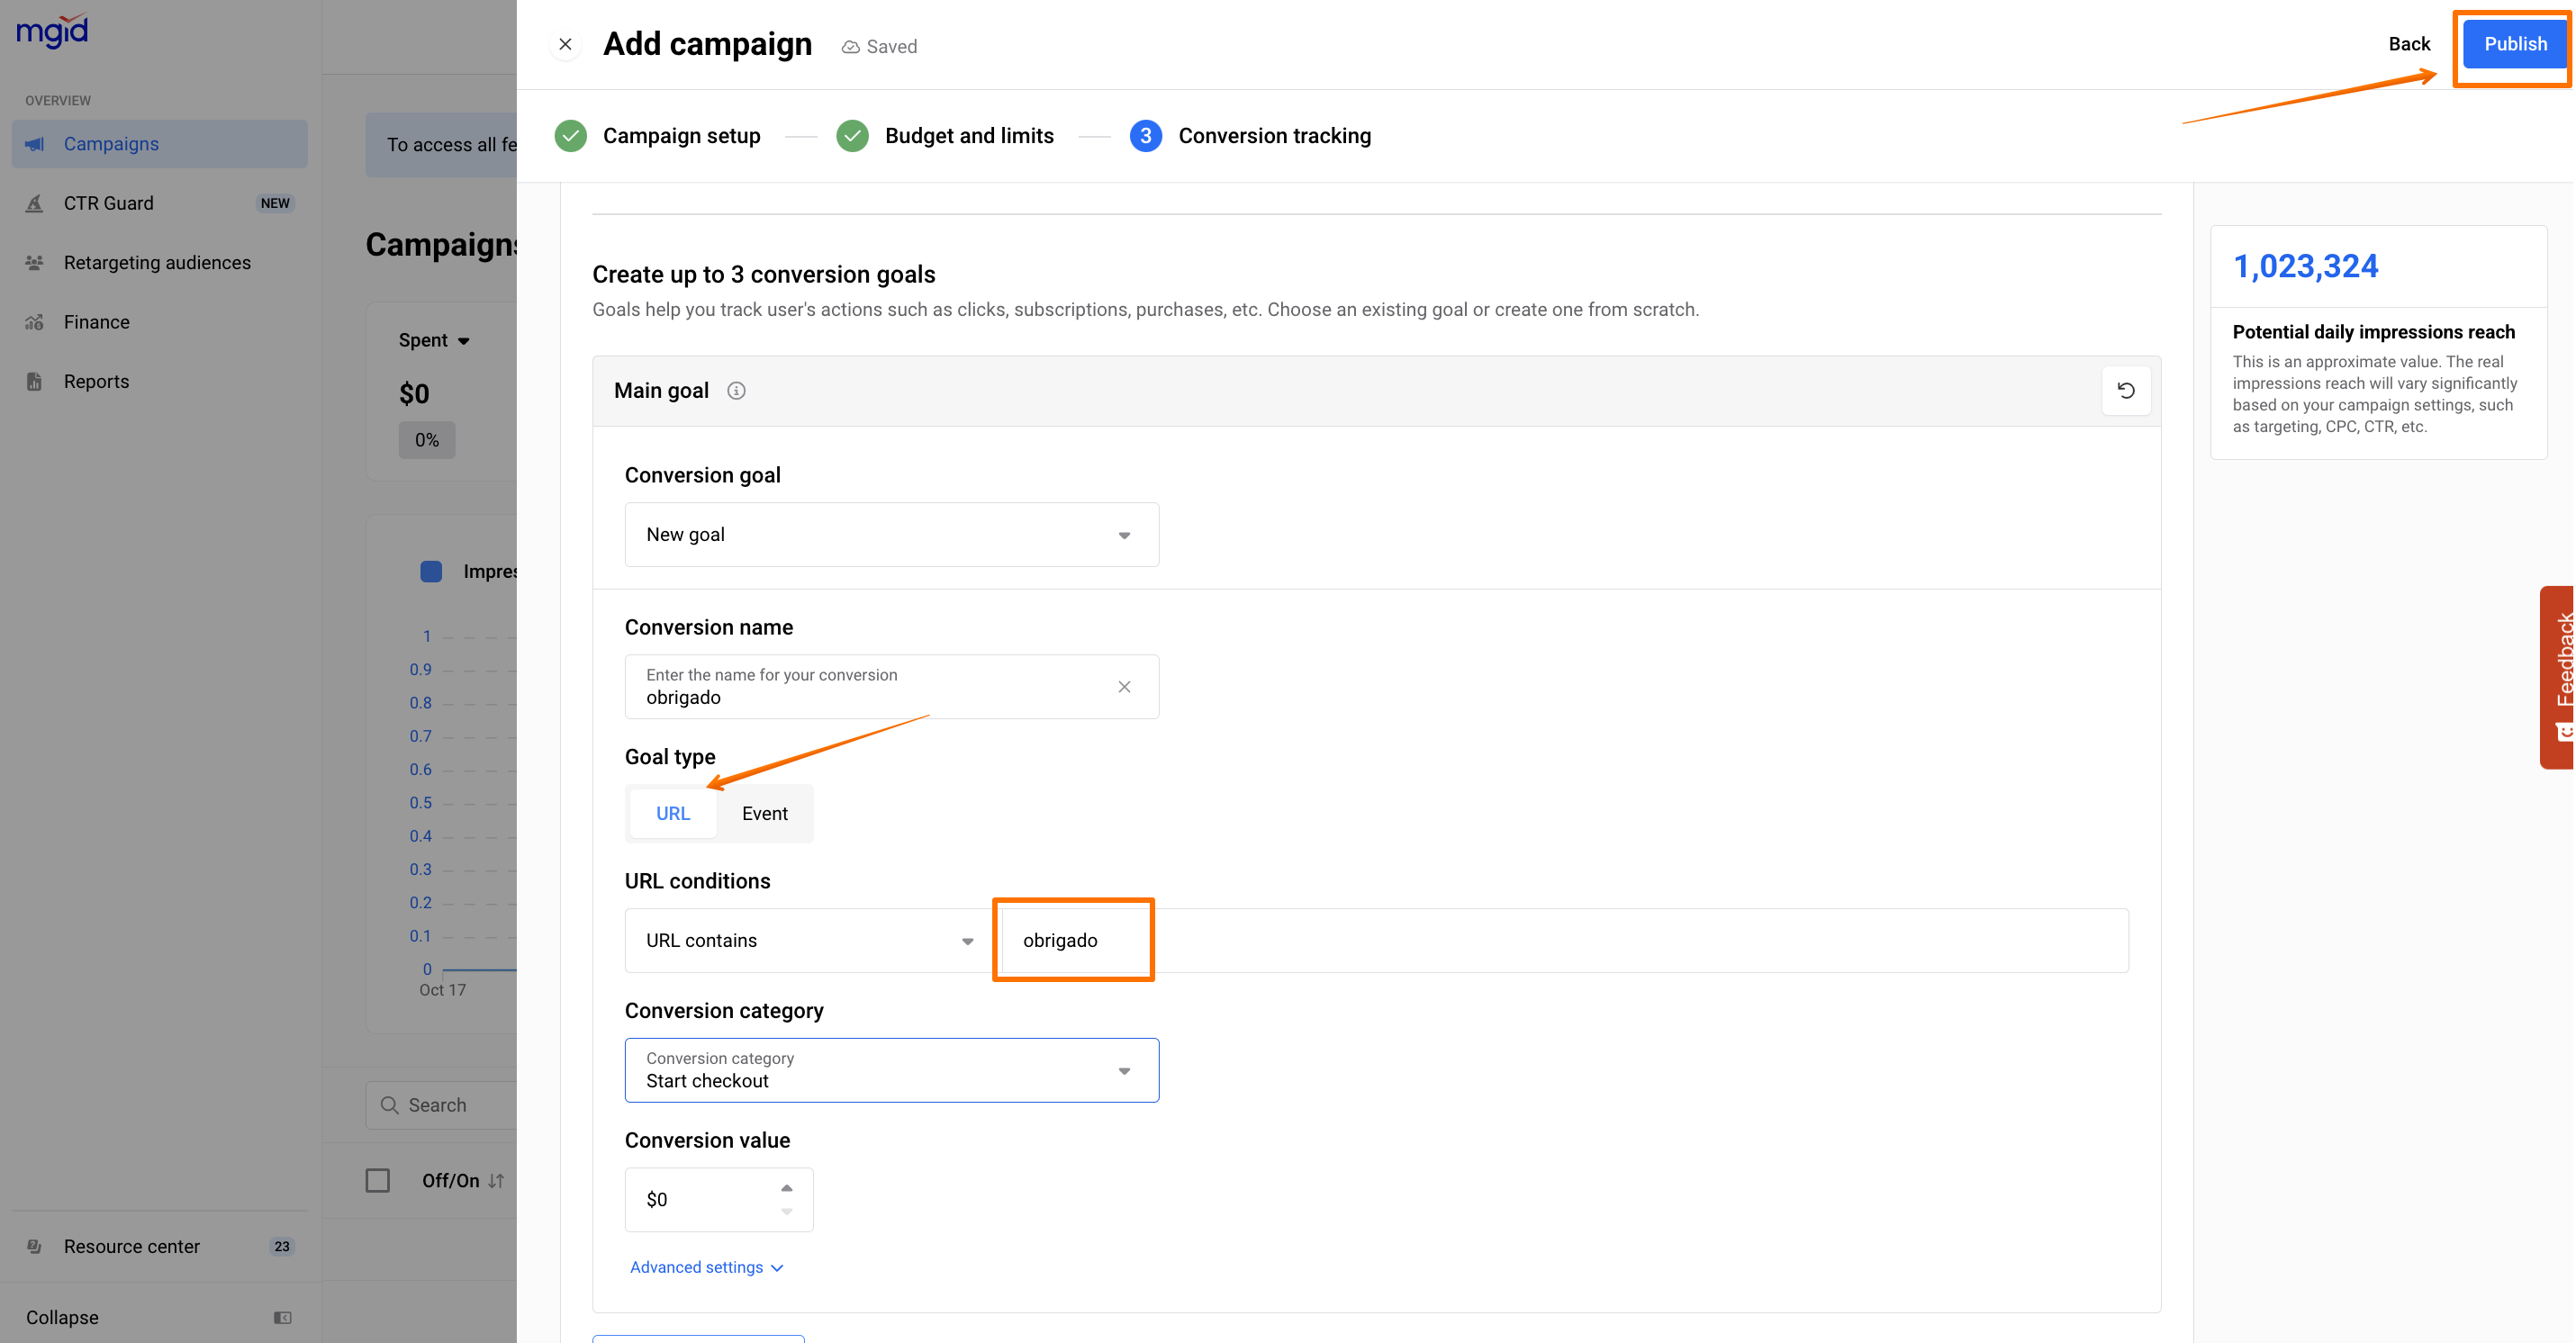The image size is (2576, 1343).
Task: Click the mgid logo
Action: [x=52, y=30]
